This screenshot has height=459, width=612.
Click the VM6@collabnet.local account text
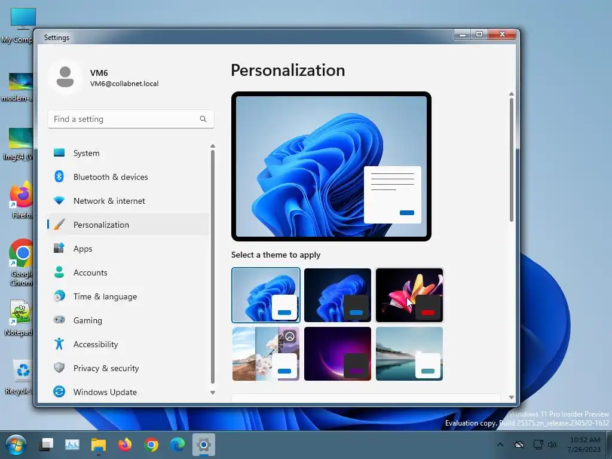[x=124, y=84]
